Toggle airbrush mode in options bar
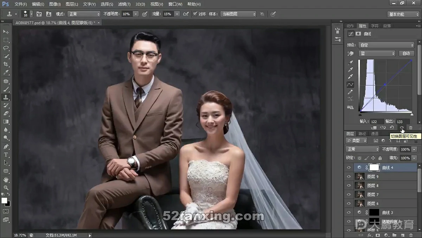Viewport: 422px width, 238px height. (x=186, y=14)
